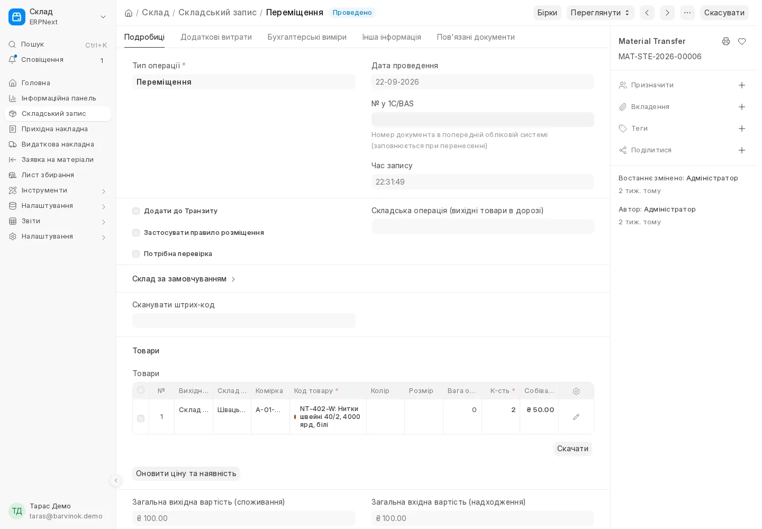Open Пошук search in sidebar
This screenshot has width=762, height=529.
[x=58, y=44]
